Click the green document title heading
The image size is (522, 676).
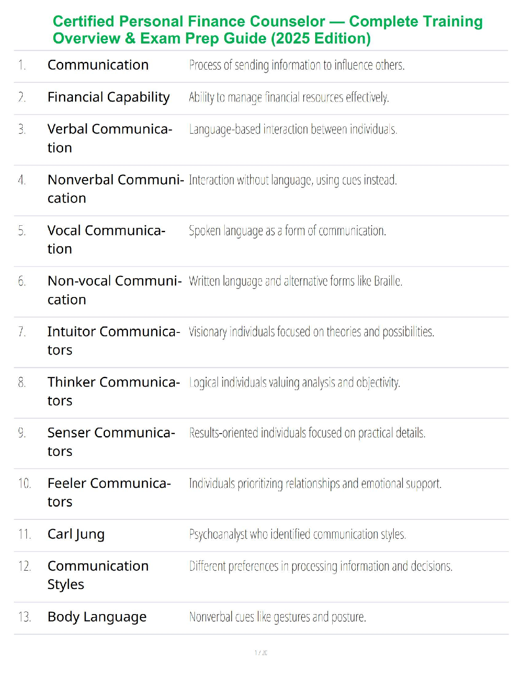tap(267, 30)
